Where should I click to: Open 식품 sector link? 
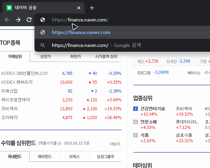click(144, 135)
